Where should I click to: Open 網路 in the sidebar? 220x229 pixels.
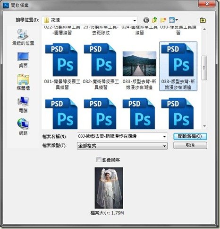tap(23, 127)
